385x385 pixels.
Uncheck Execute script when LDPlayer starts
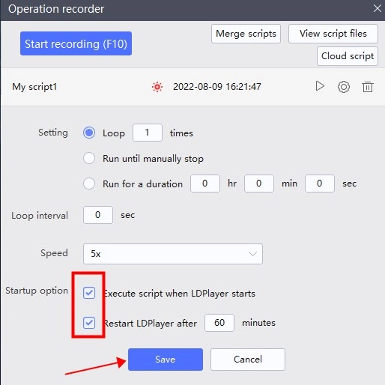(x=89, y=293)
